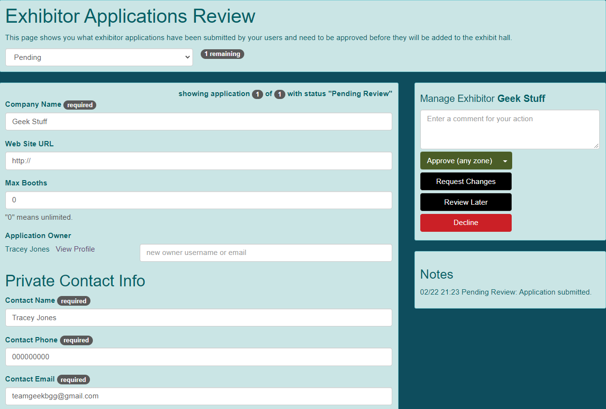
Task: Click the new owner username or email field
Action: pos(266,253)
